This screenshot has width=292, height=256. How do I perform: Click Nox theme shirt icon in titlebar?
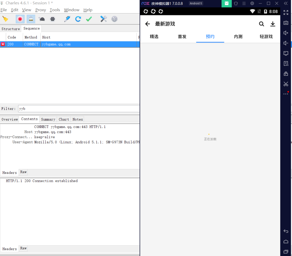[236, 3]
